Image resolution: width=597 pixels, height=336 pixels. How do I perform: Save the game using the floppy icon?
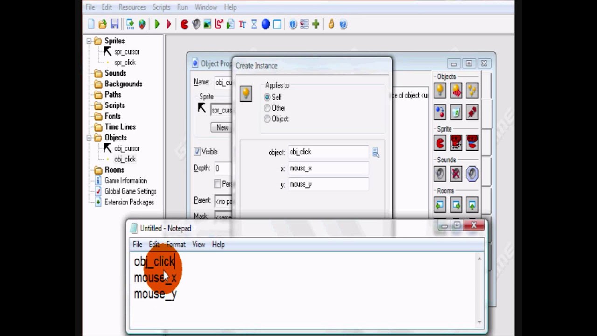[114, 24]
